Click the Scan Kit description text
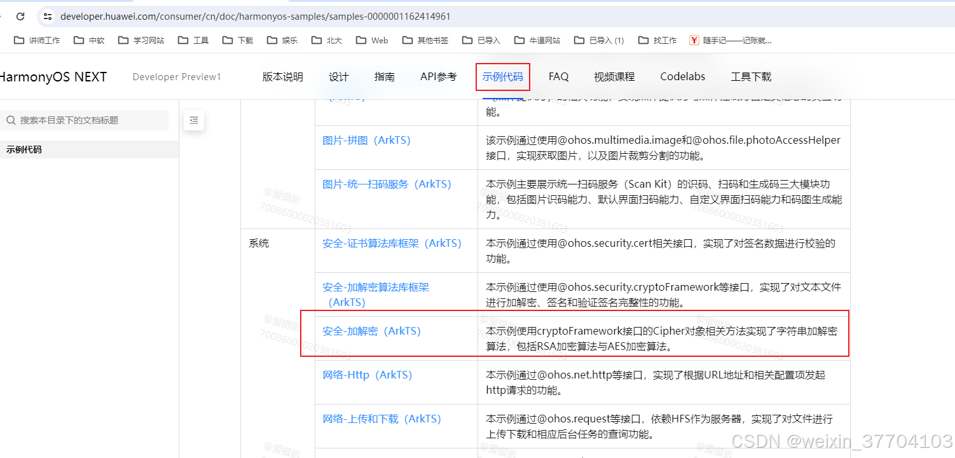955x458 pixels. click(664, 199)
